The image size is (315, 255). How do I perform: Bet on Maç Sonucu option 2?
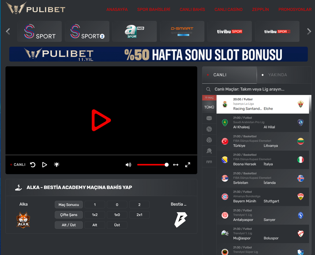click(x=139, y=205)
